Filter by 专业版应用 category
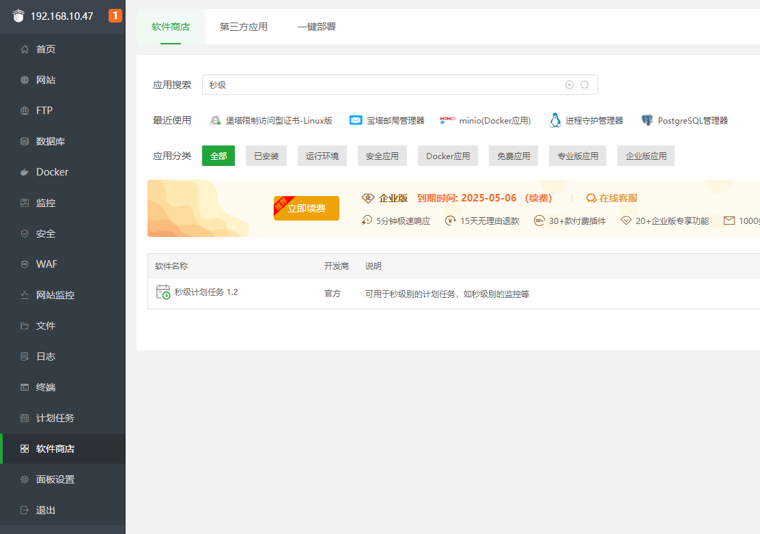 578,156
